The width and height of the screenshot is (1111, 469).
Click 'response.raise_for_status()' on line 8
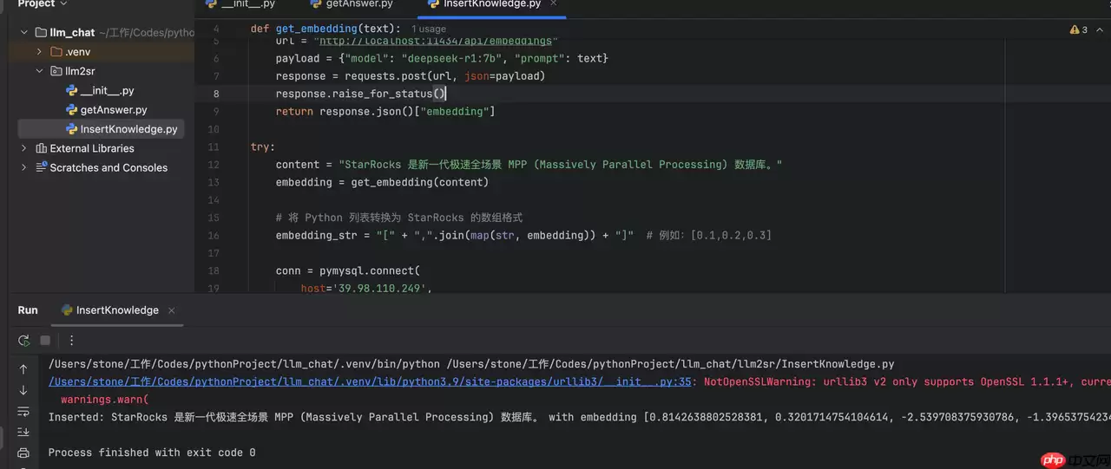coord(360,94)
